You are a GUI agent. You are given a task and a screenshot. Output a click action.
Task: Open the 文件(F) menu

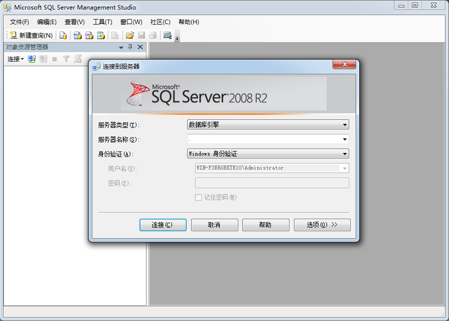pos(20,22)
